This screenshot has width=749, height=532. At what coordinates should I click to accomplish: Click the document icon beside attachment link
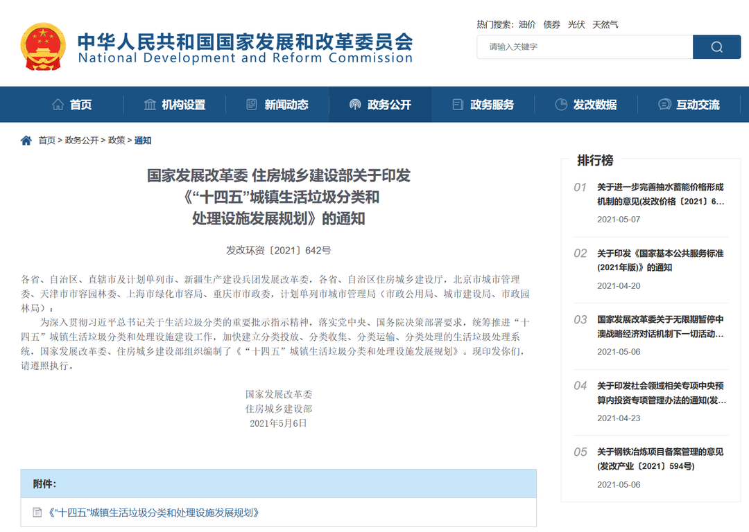[x=37, y=513]
